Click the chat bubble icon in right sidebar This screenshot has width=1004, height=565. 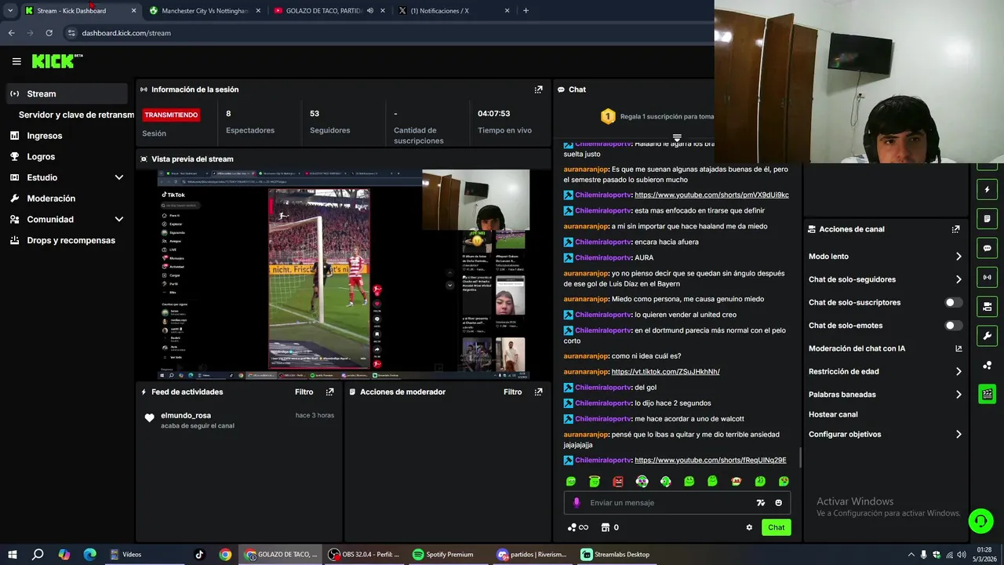[987, 248]
